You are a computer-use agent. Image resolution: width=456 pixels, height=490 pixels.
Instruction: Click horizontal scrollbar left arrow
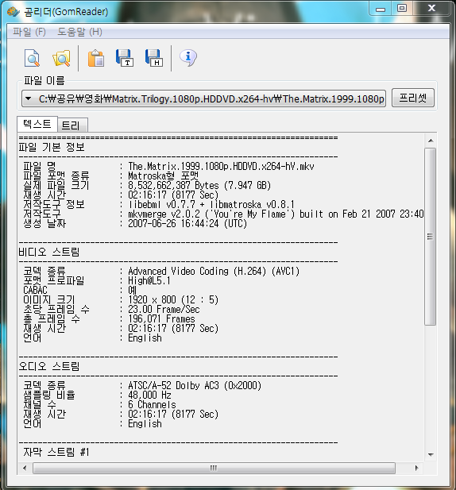click(25, 468)
